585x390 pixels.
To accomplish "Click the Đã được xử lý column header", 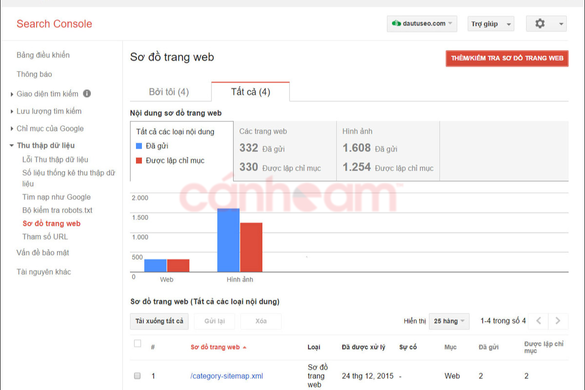I will [x=363, y=347].
